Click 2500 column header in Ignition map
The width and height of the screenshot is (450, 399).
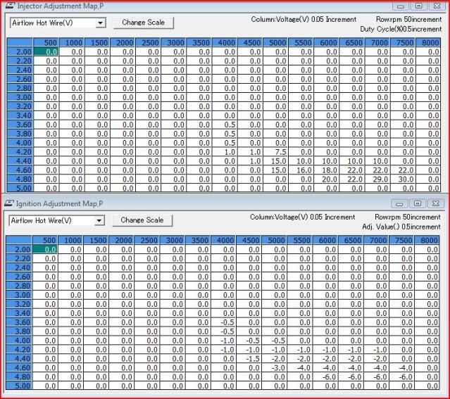point(147,240)
